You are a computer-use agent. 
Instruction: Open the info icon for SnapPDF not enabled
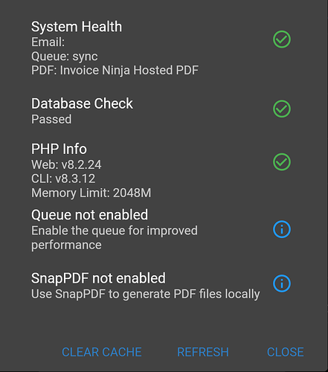(282, 283)
